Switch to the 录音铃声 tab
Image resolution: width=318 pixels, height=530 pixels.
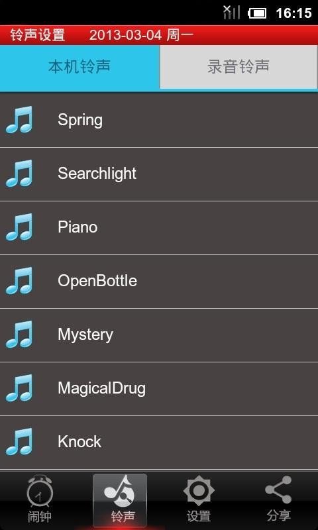point(238,67)
